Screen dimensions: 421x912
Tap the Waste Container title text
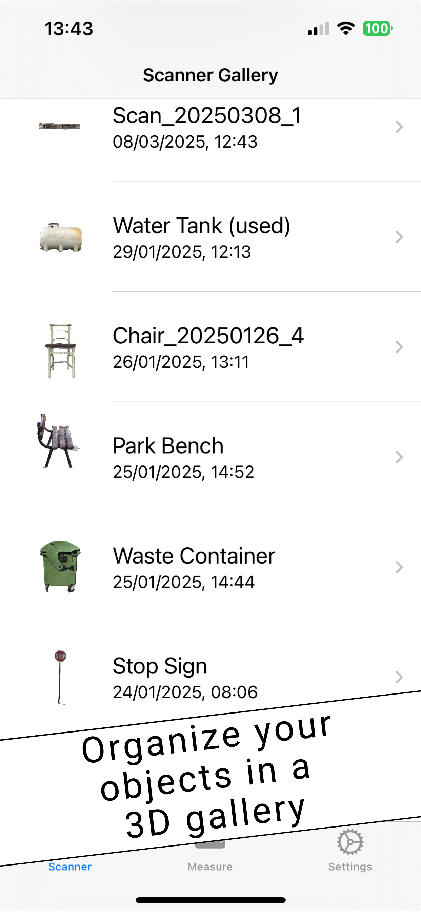click(194, 556)
